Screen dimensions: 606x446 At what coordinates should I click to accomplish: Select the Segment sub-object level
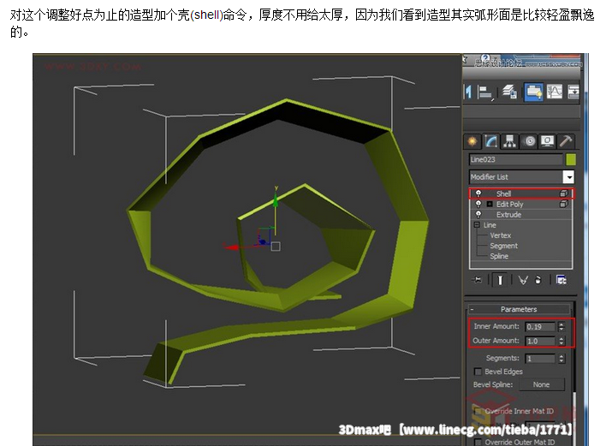point(503,246)
